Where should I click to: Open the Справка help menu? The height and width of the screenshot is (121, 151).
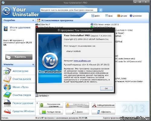point(136,16)
